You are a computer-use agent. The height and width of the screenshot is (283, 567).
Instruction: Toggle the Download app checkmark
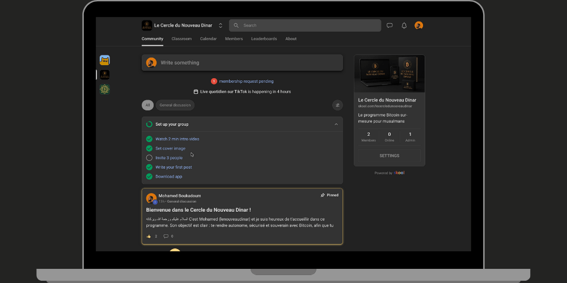[149, 177]
